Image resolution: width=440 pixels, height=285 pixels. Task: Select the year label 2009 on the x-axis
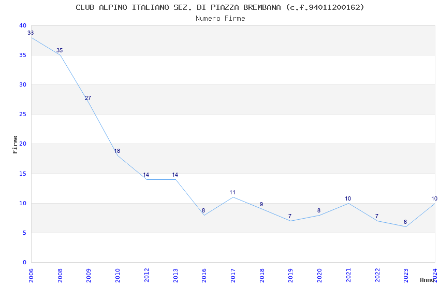(x=89, y=276)
